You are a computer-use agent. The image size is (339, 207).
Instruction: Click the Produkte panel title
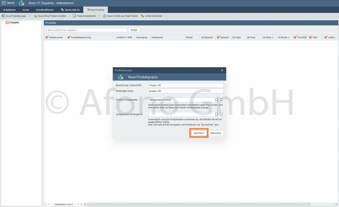(51, 23)
